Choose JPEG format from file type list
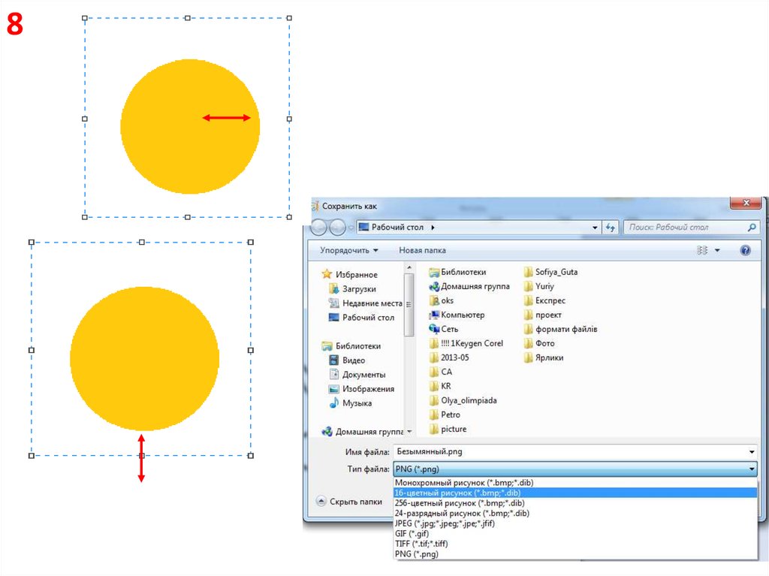Screen dimensions: 769x576 [444, 523]
